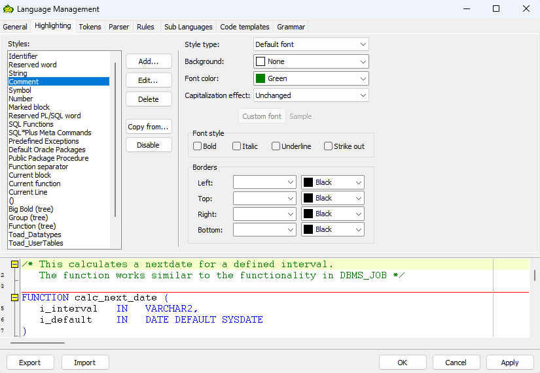This screenshot has width=540, height=373.
Task: Open the Left border color Black dropdown
Action: 333,182
